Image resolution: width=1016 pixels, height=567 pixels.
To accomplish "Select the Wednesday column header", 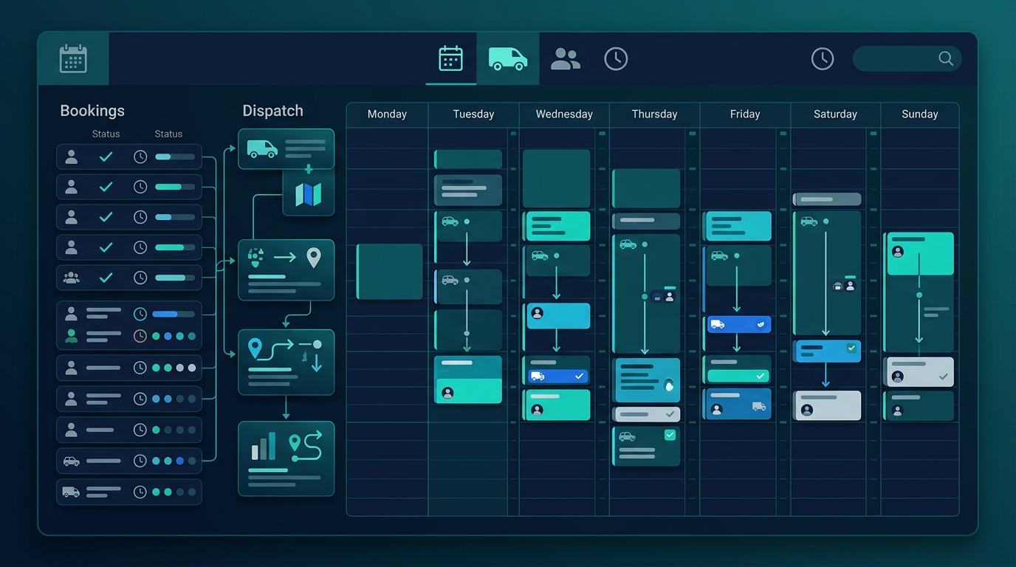I will pos(564,114).
